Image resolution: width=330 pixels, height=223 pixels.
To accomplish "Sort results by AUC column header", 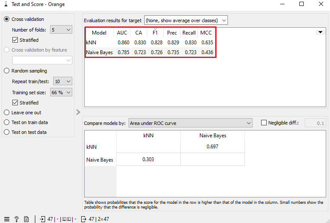I will (x=122, y=33).
